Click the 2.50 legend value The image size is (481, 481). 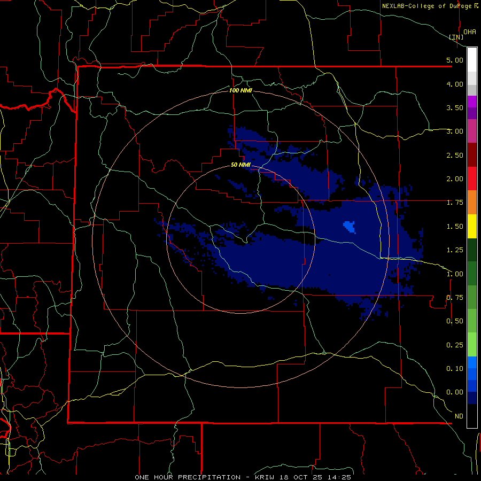[455, 155]
